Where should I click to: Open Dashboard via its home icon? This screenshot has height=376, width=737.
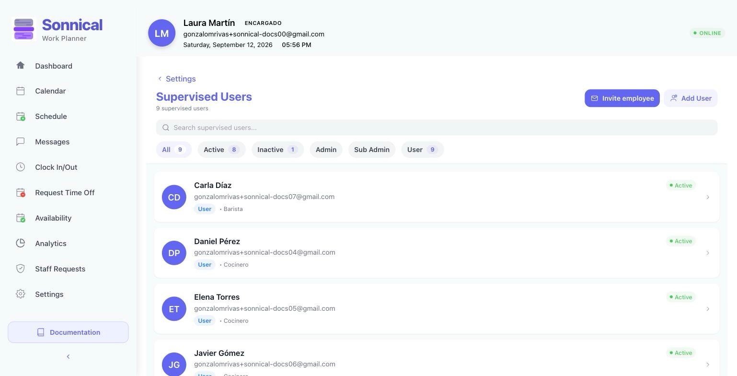click(20, 65)
